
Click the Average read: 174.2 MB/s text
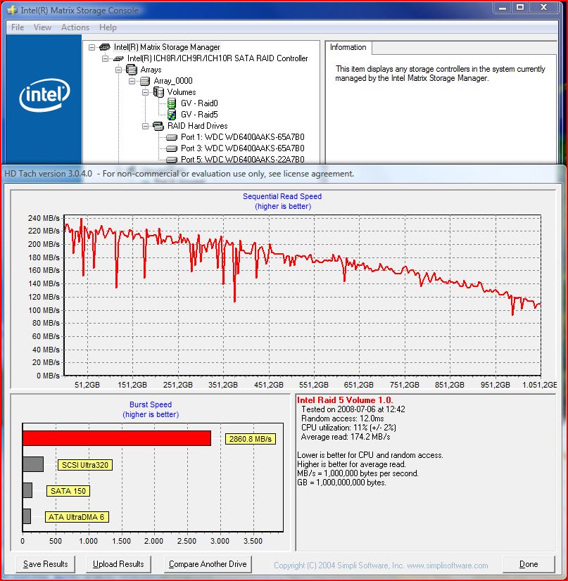[346, 437]
